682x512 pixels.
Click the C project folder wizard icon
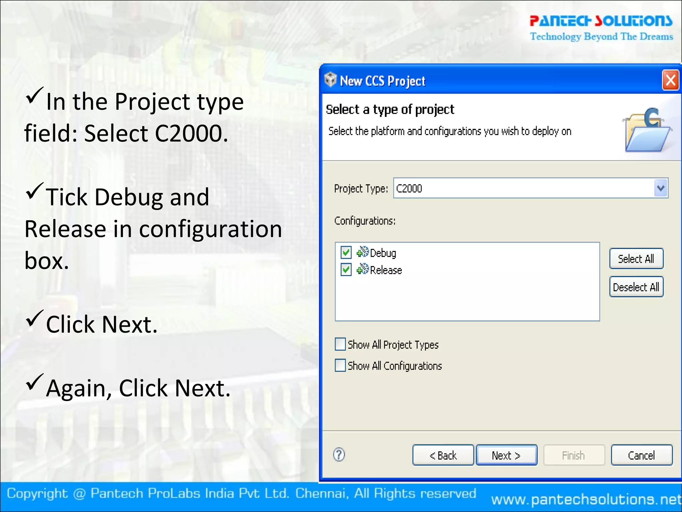[x=647, y=130]
